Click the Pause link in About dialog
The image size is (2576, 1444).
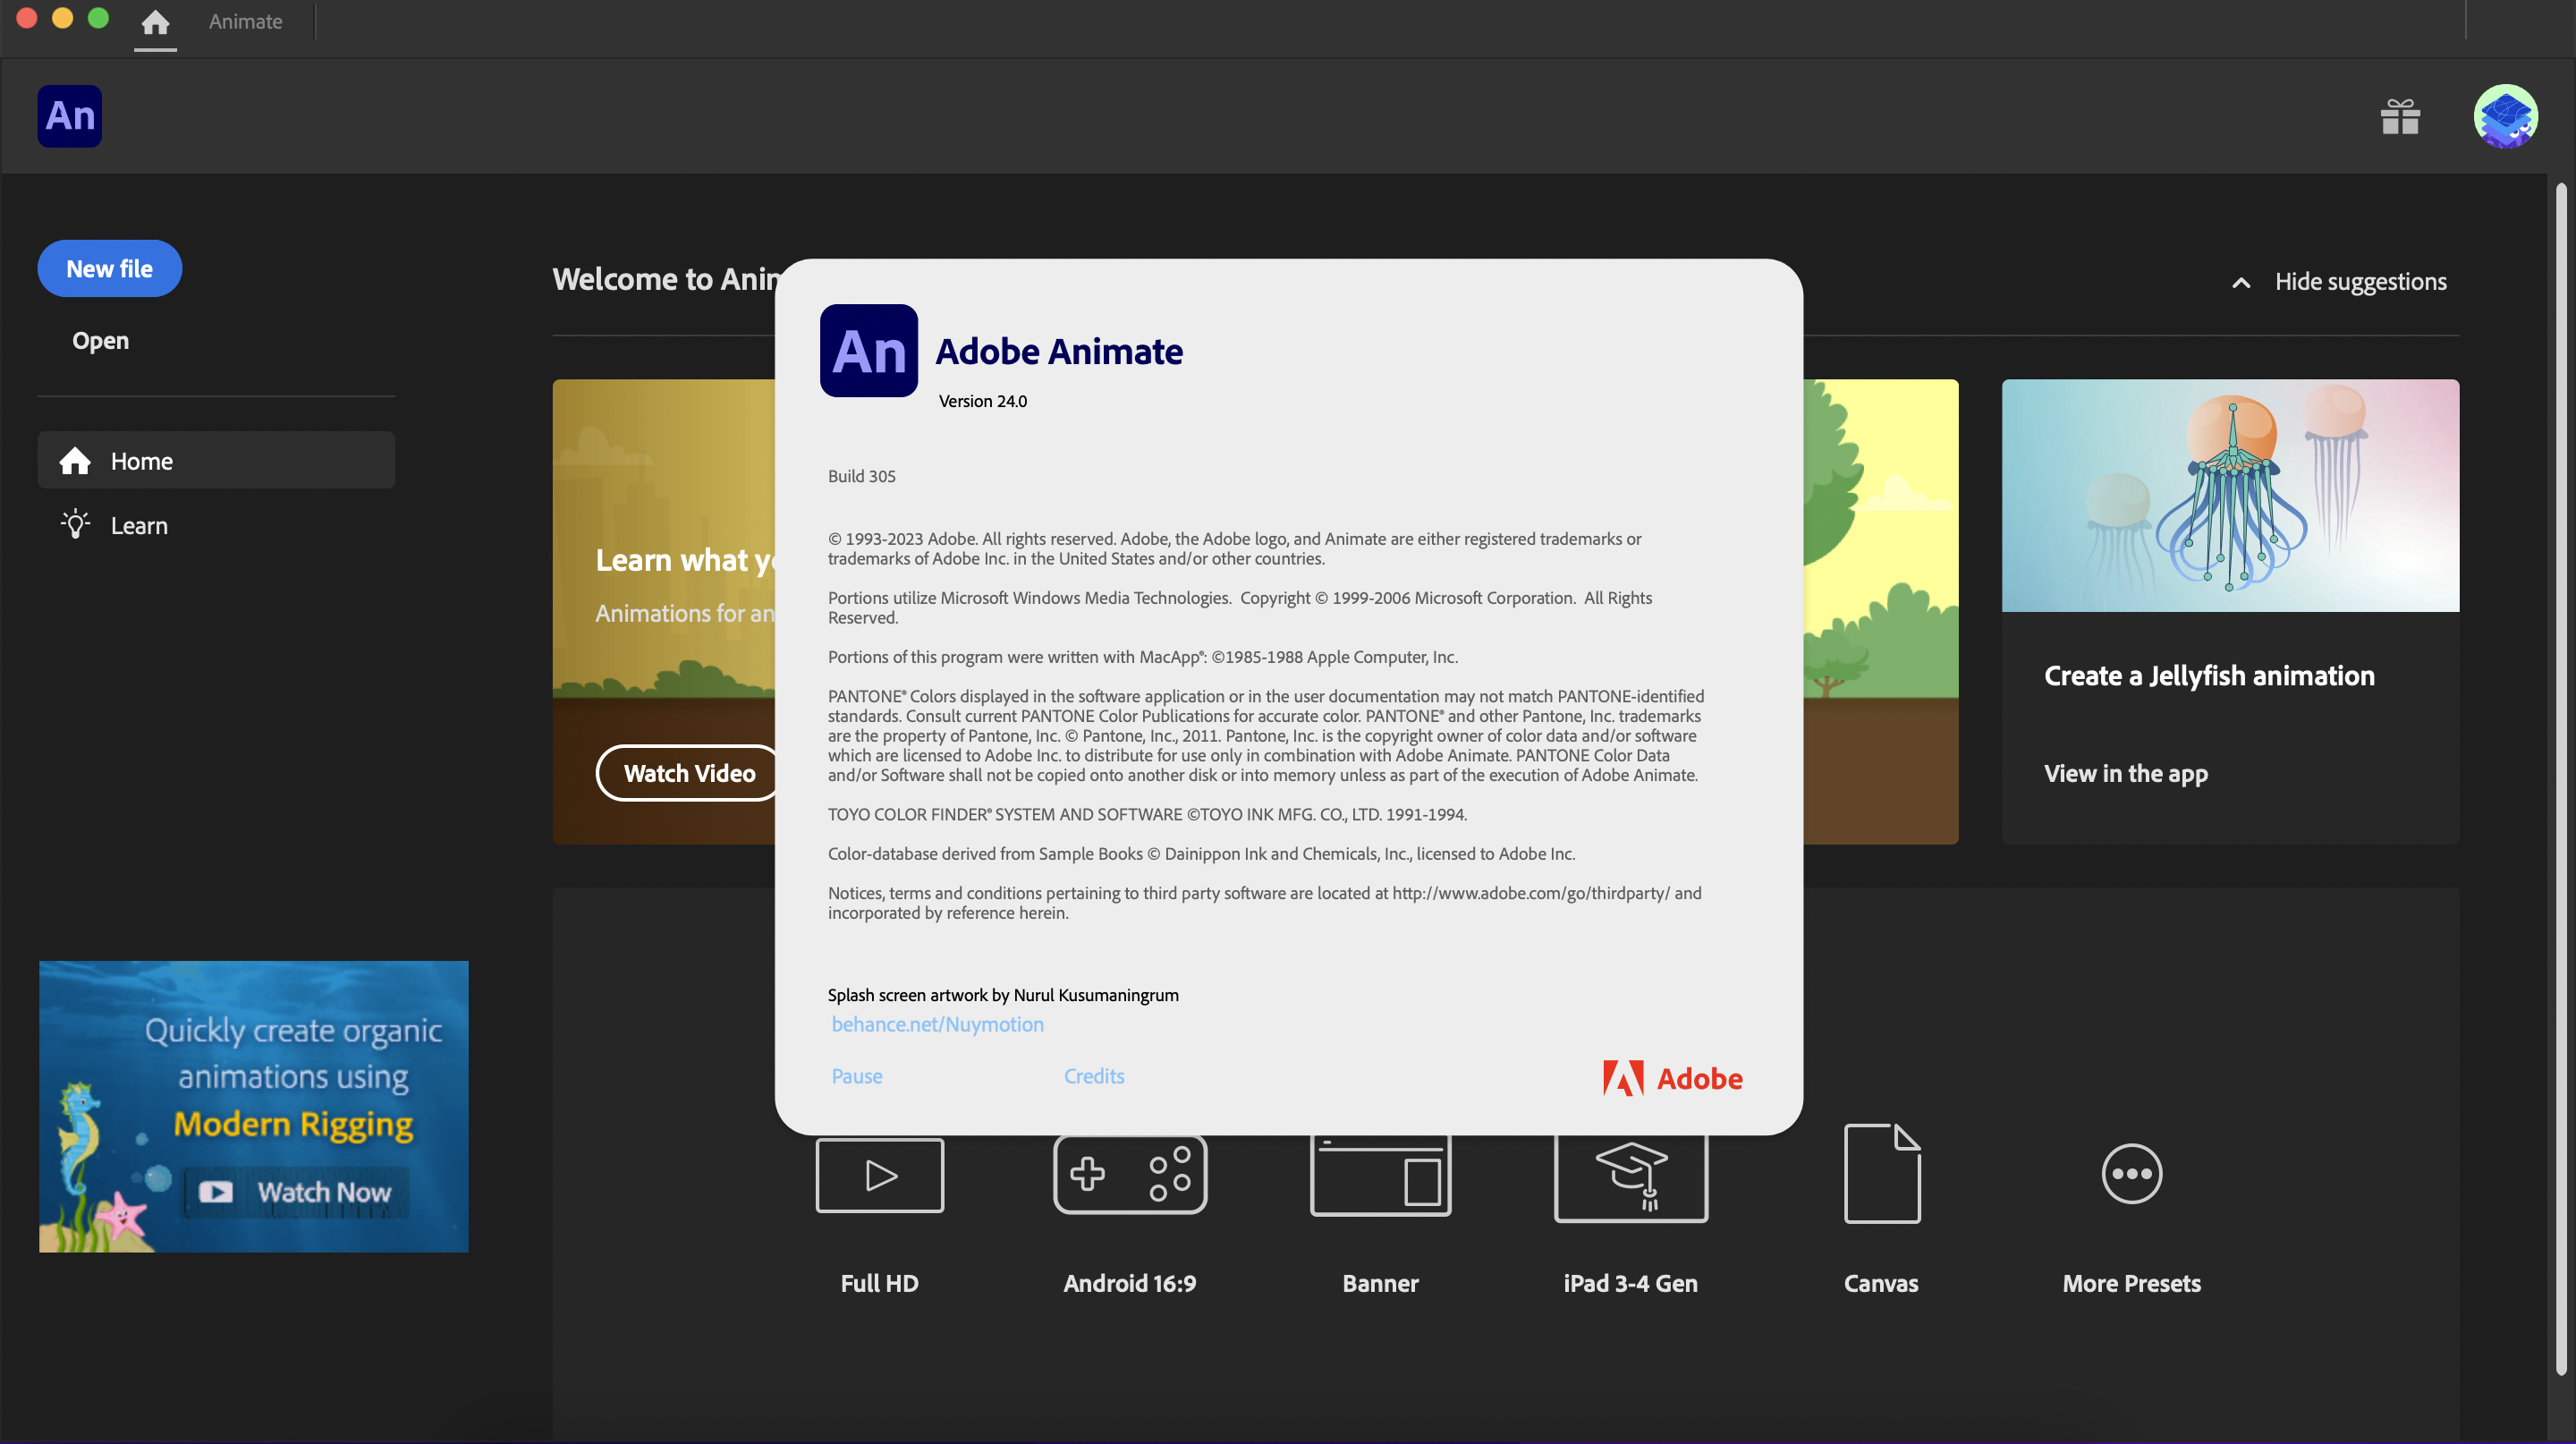(x=857, y=1076)
